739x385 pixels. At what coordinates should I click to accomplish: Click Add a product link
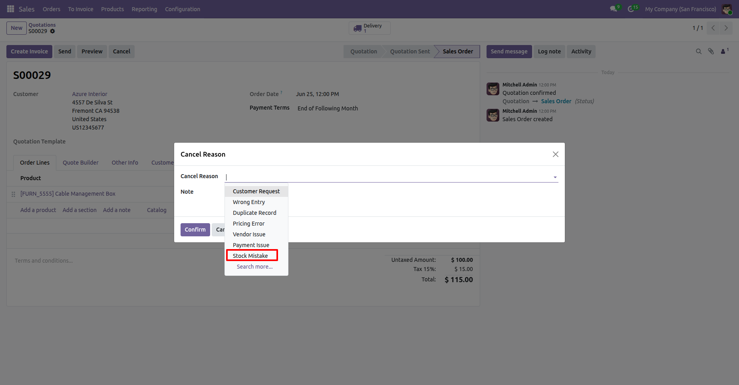click(x=38, y=210)
